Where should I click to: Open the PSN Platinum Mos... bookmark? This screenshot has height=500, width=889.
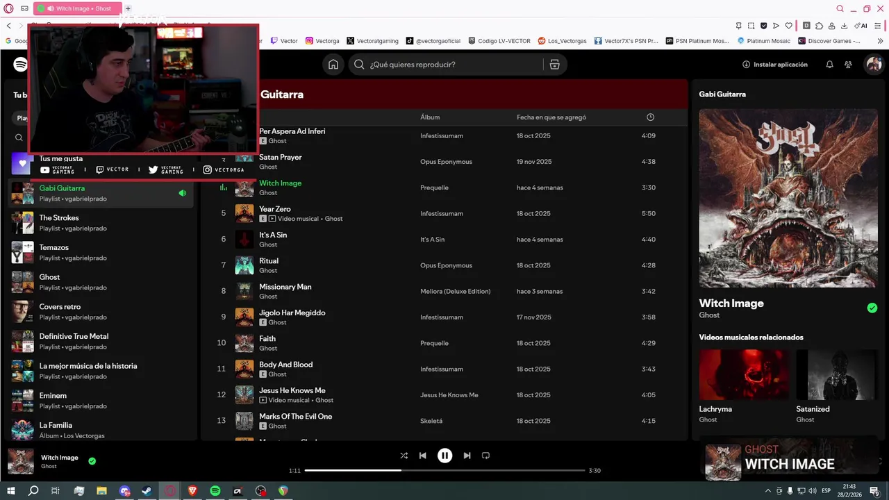[697, 41]
